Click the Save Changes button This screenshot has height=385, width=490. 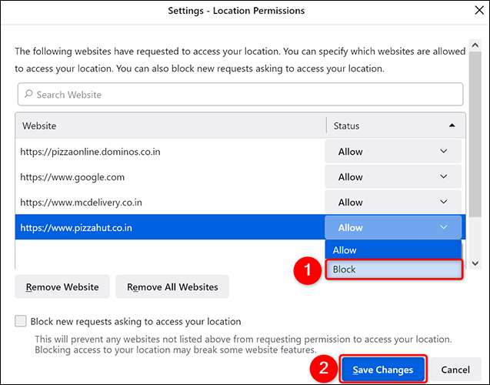tap(382, 370)
